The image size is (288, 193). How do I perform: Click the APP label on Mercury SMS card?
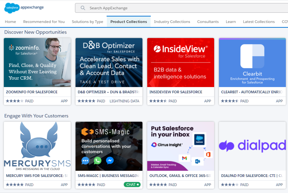64,184
